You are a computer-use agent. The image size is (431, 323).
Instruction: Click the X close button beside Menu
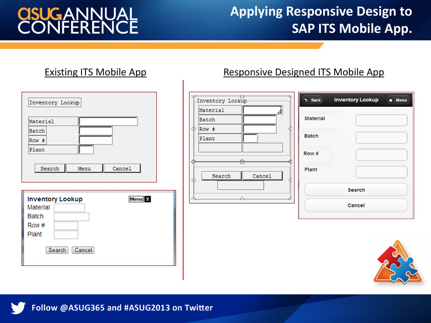(148, 199)
